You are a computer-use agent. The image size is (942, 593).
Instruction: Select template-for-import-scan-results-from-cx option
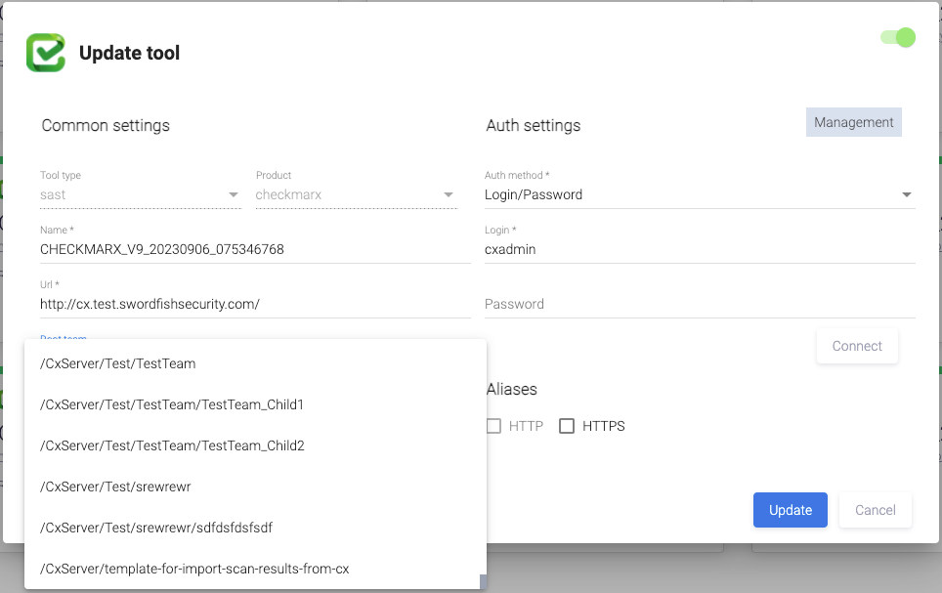[194, 569]
